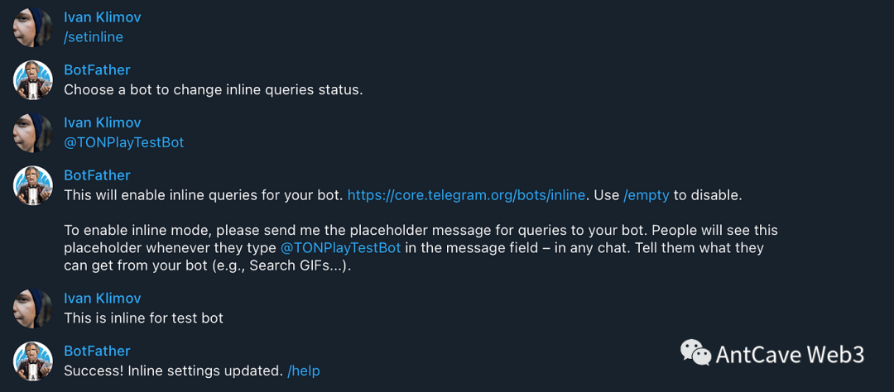This screenshot has height=392, width=894.
Task: Open BotFather's avatar next to 'Choose a bot' message
Action: 33,80
